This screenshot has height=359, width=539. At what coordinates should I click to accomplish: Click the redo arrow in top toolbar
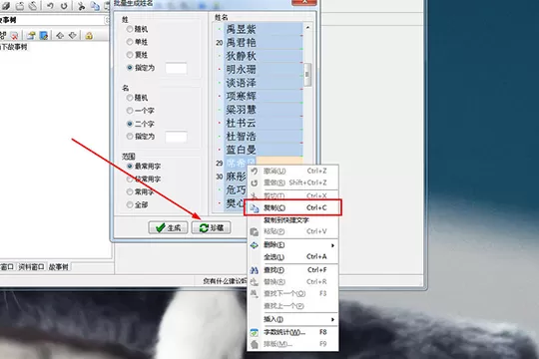coord(64,6)
